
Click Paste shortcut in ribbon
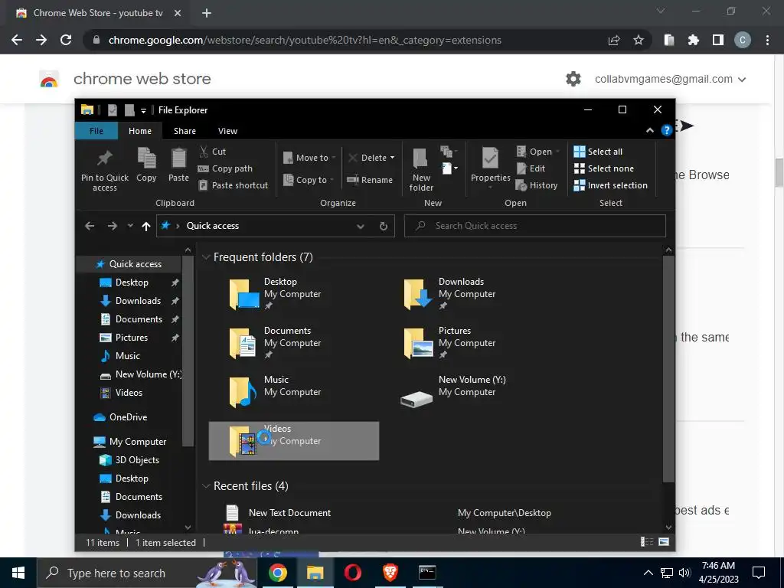point(234,185)
